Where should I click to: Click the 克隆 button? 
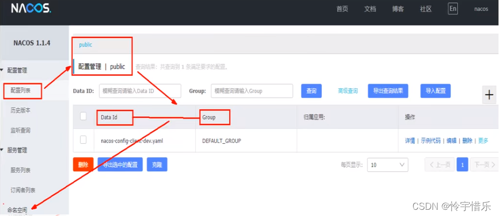(x=157, y=165)
